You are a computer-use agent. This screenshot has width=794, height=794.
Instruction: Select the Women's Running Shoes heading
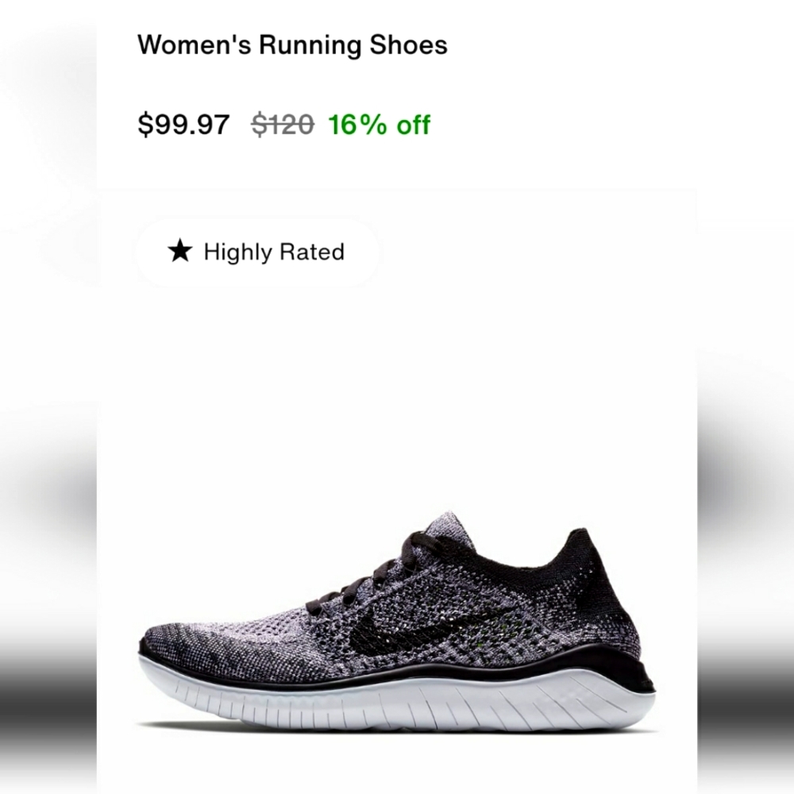click(x=292, y=44)
